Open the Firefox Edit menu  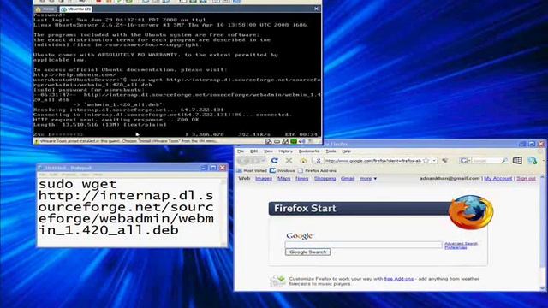click(253, 151)
